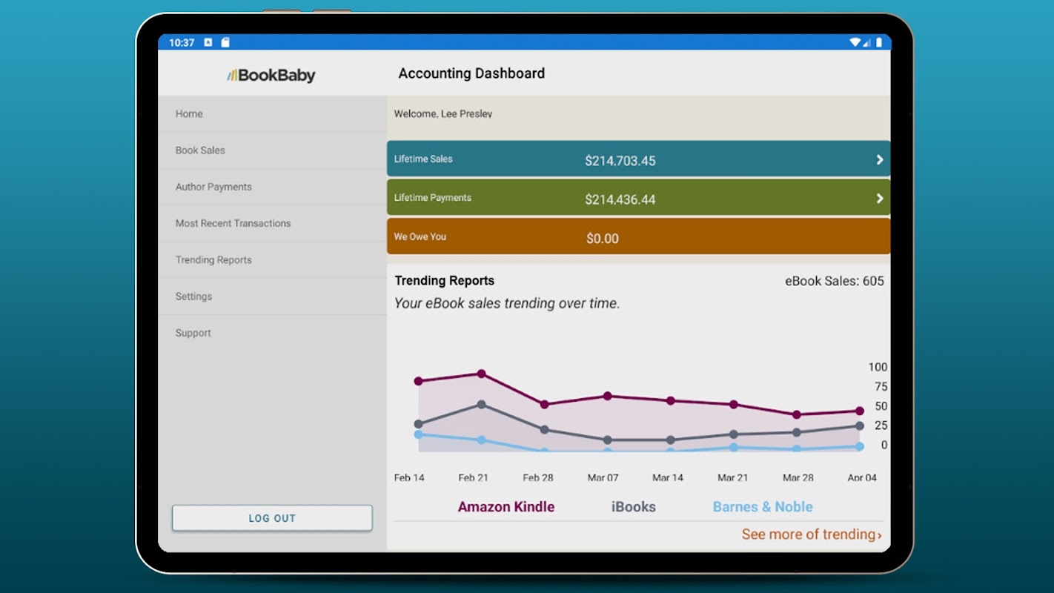This screenshot has width=1054, height=593.
Task: Select Most Recent Transactions menu item
Action: coord(272,223)
